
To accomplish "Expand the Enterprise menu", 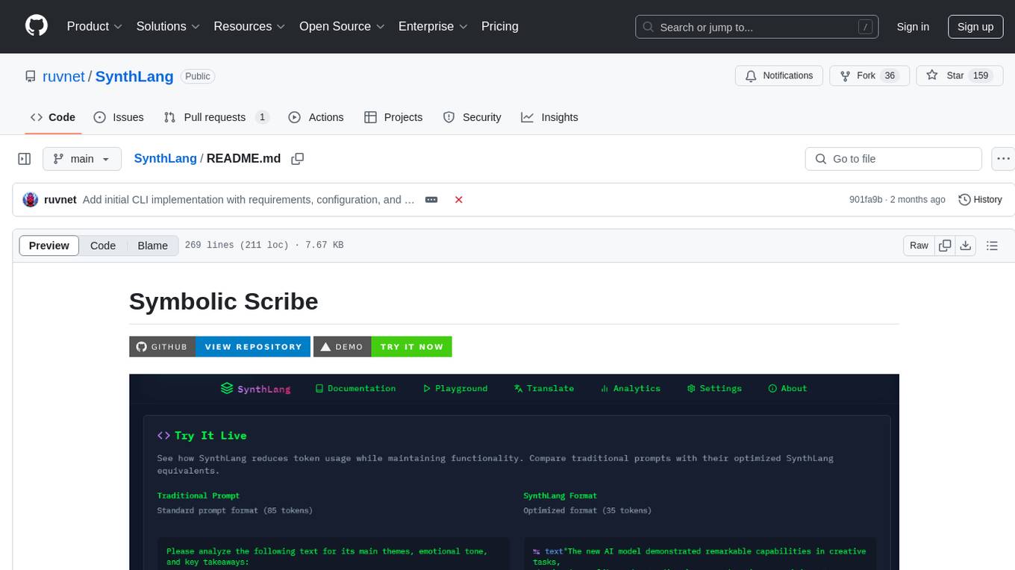I will click(x=433, y=26).
